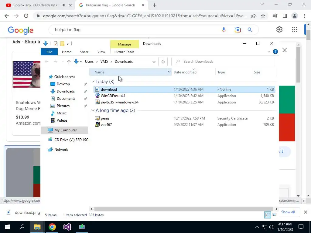Select Documents in the navigation pane
The height and width of the screenshot is (233, 311).
point(66,99)
